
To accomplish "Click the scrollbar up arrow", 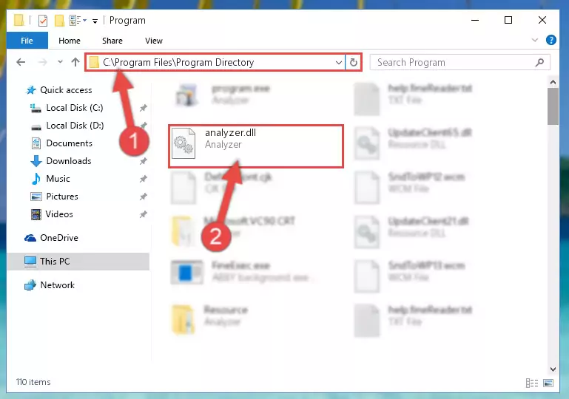I will point(553,82).
